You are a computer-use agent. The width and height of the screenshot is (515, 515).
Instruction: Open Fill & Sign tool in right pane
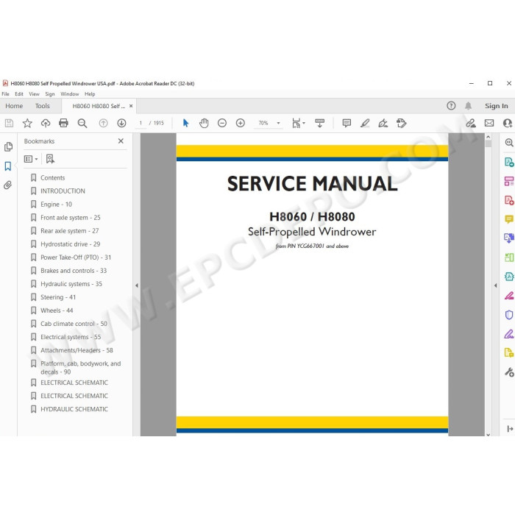click(509, 334)
